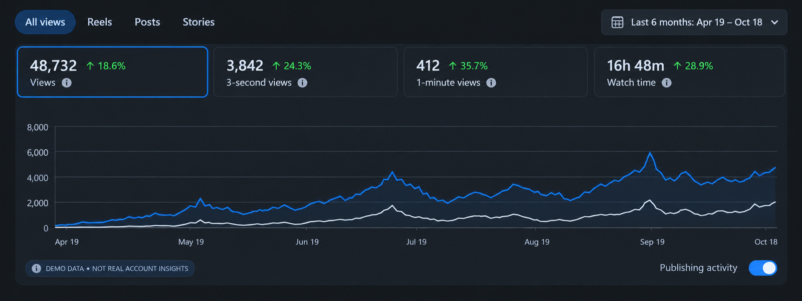802x301 pixels.
Task: Select the Views metric card
Action: point(112,72)
